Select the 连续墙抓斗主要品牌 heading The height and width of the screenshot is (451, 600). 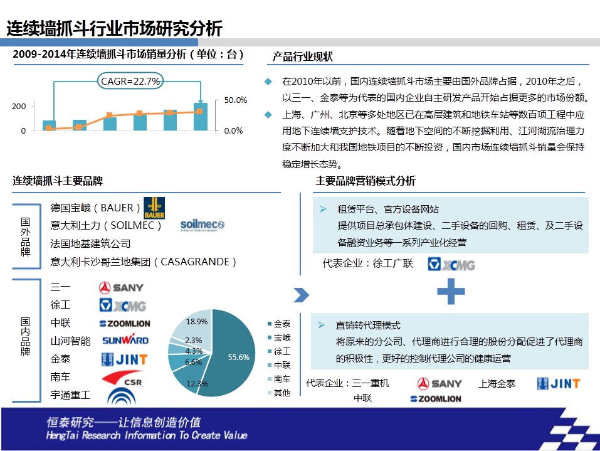pos(58,181)
